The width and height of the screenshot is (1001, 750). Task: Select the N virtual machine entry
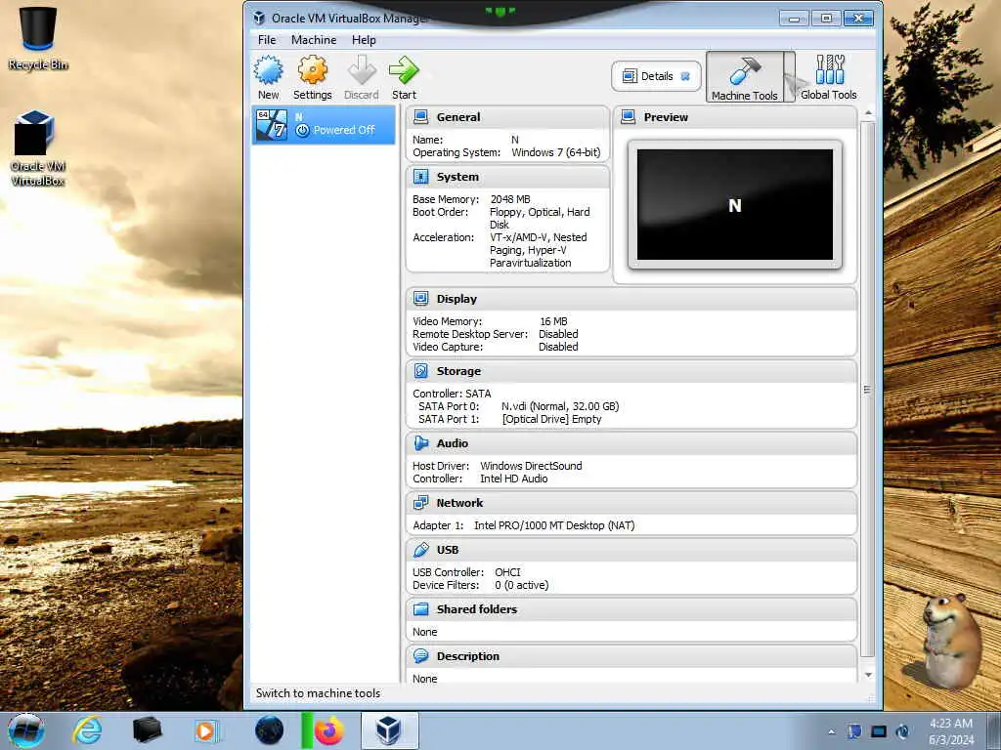point(324,125)
